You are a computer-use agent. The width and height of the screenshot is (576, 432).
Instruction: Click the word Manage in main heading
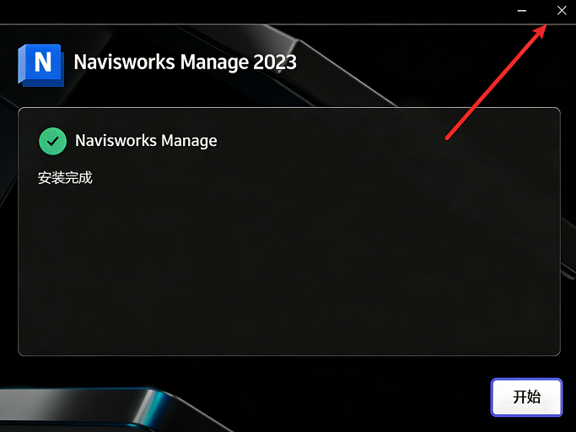tap(214, 62)
